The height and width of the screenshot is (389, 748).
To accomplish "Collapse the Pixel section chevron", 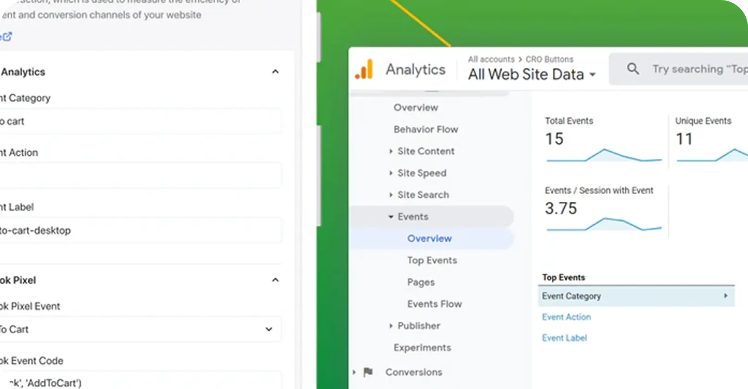I will pyautogui.click(x=275, y=280).
